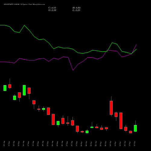This screenshot has width=151, height=151.
Task: Click the 21 Aug date label
Action: click(x=48, y=144)
